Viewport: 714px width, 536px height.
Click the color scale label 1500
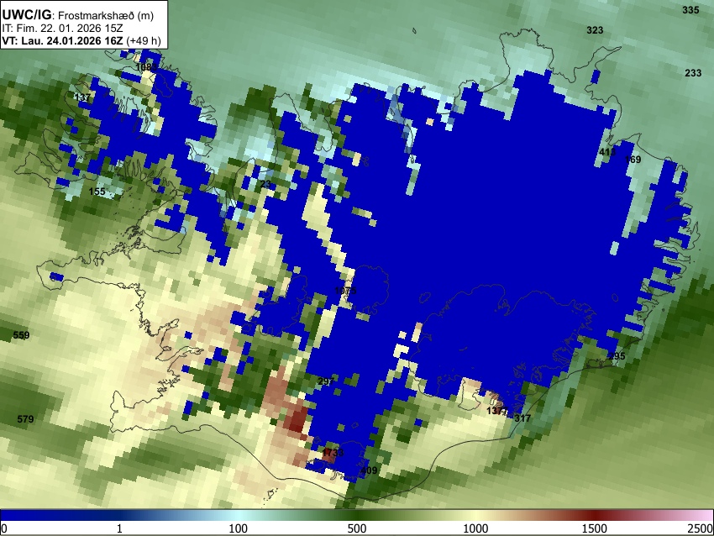click(595, 528)
